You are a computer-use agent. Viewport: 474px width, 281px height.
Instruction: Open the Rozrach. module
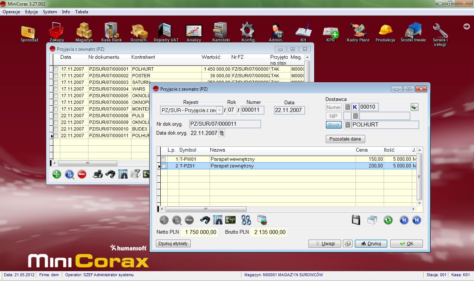click(x=139, y=33)
